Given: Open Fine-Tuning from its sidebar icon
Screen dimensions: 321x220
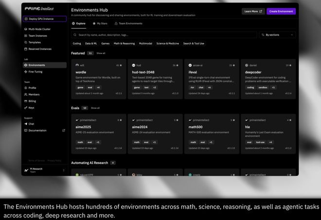Looking at the screenshot, I should pos(26,71).
